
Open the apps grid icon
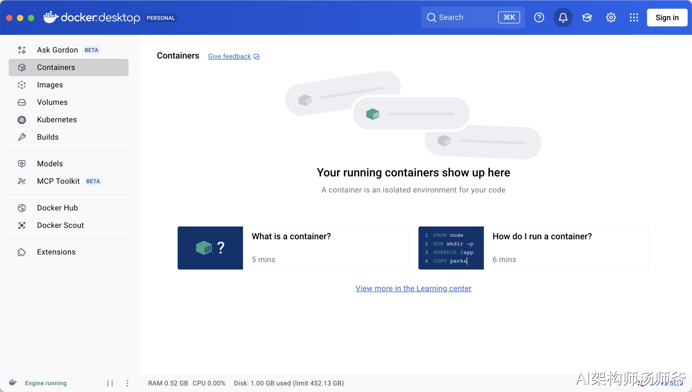(634, 18)
